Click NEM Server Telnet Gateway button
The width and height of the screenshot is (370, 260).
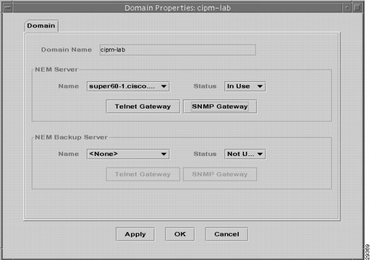143,107
